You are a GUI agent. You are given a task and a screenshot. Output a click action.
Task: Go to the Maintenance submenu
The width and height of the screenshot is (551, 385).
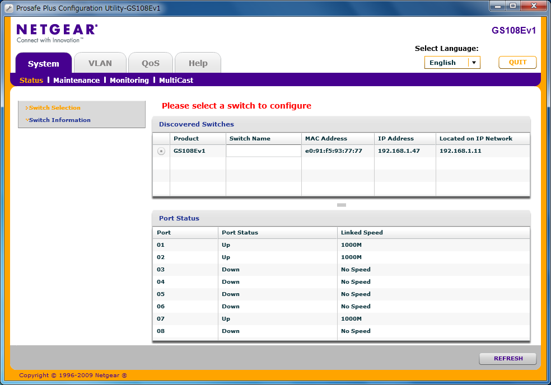[x=76, y=80]
